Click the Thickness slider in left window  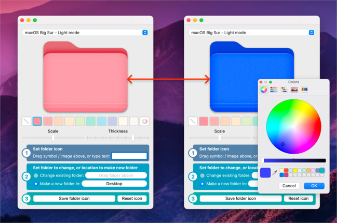click(x=118, y=138)
